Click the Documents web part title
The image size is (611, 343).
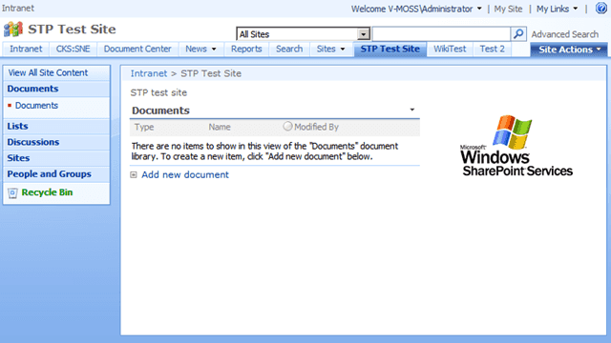[160, 111]
